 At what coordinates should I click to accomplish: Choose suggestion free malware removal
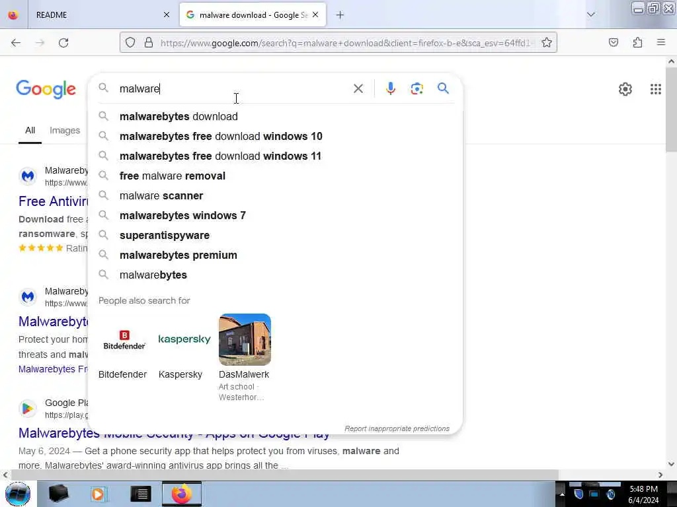pos(276,176)
